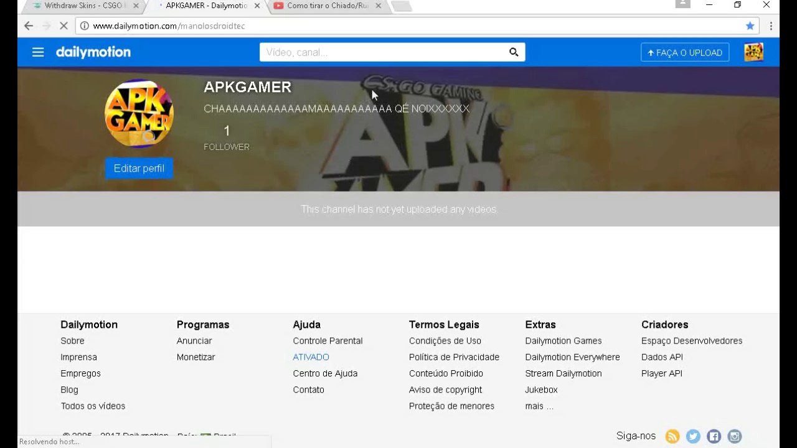Open the Blog footer link

point(69,390)
